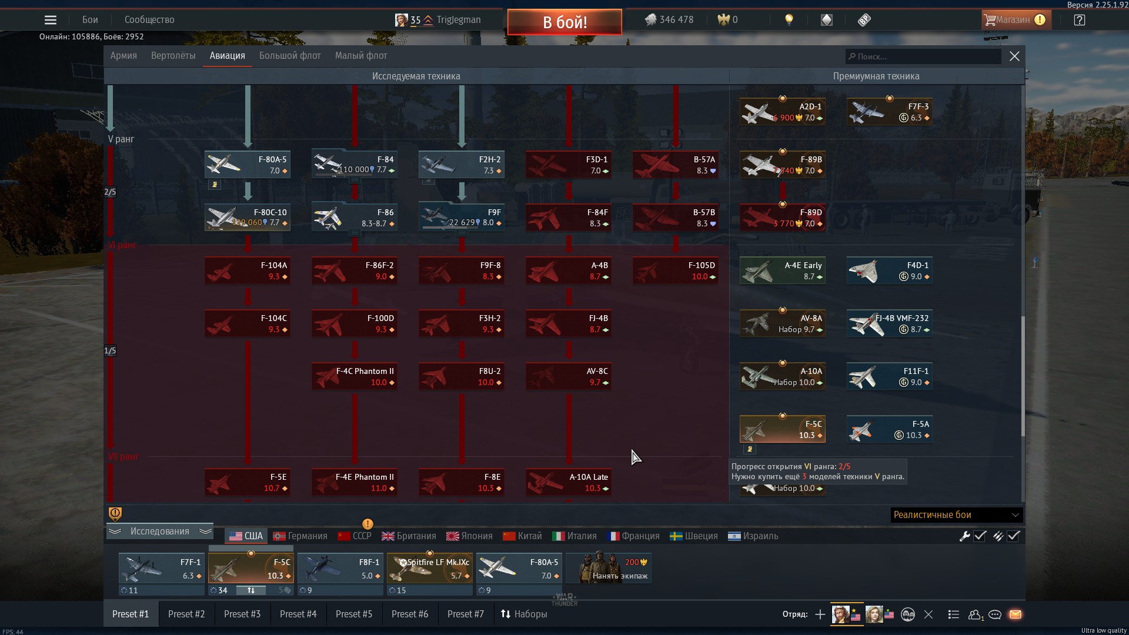Collapse the Исследования panel left chevron
1129x635 pixels.
click(115, 532)
